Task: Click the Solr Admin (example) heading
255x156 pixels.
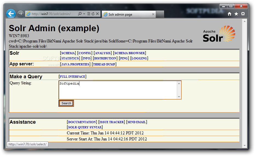Action: (x=54, y=28)
